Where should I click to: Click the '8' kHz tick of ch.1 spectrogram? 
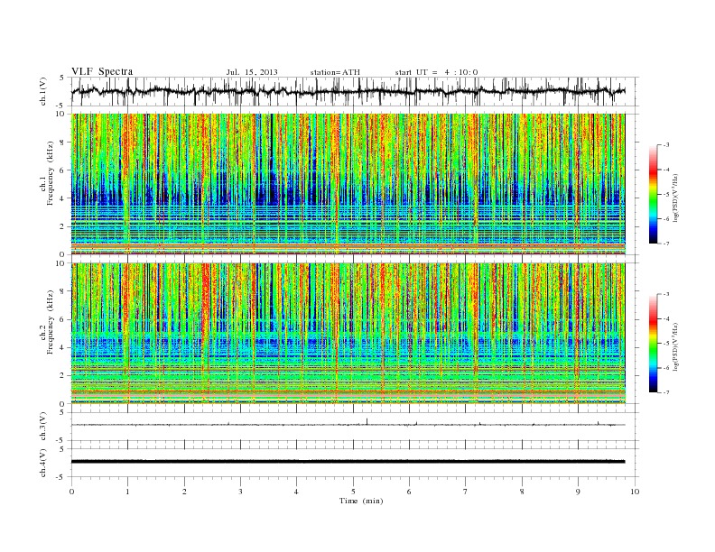(x=63, y=143)
